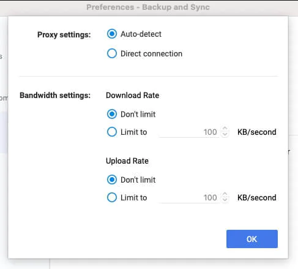Viewport: 298px width, 269px height.
Task: Increase download limit with up stepper arrow
Action: pyautogui.click(x=225, y=129)
